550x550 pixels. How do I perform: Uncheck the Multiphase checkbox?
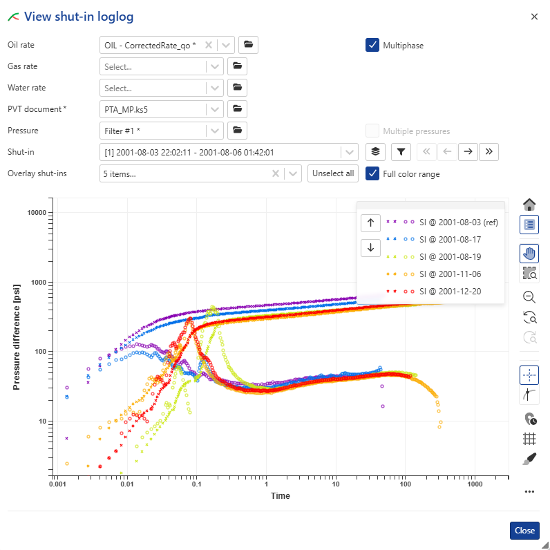[372, 45]
